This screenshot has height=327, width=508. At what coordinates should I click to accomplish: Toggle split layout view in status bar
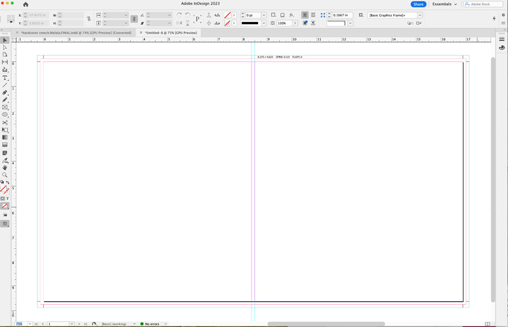488,324
